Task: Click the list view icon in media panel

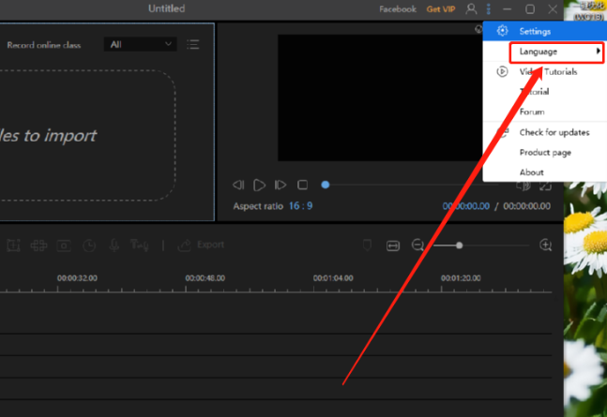Action: click(x=192, y=44)
